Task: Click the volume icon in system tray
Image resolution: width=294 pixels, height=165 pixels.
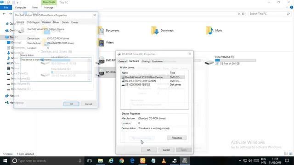Action: 250,161
